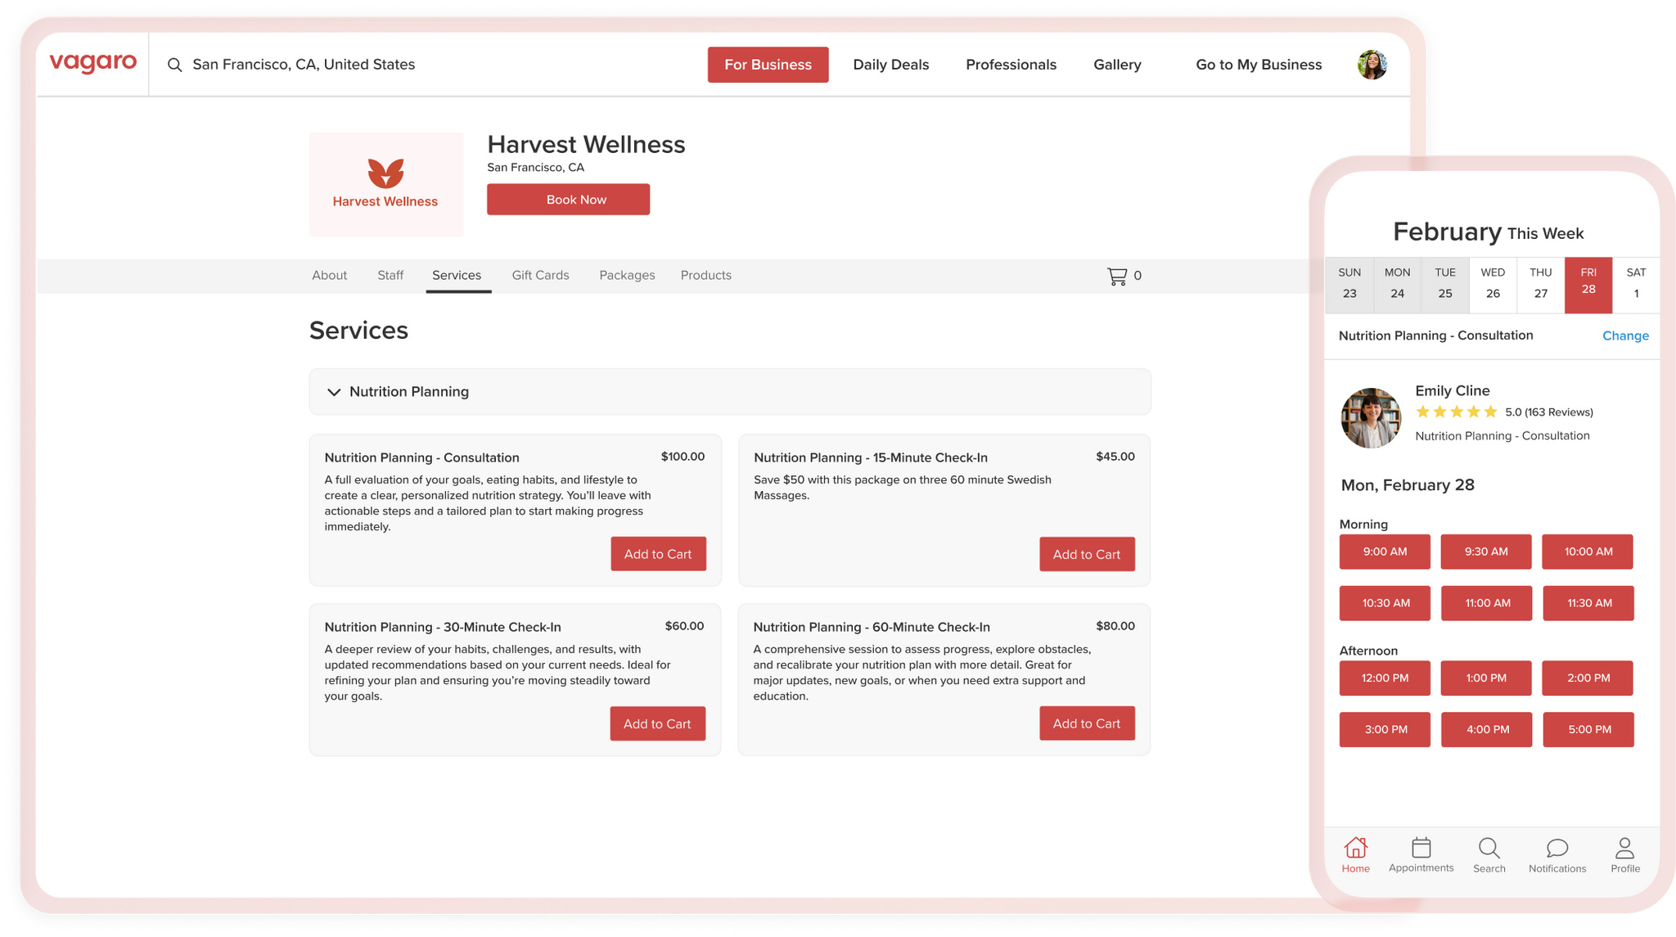The height and width of the screenshot is (937, 1676).
Task: Add 30-Minute Check-In to cart
Action: 657,723
